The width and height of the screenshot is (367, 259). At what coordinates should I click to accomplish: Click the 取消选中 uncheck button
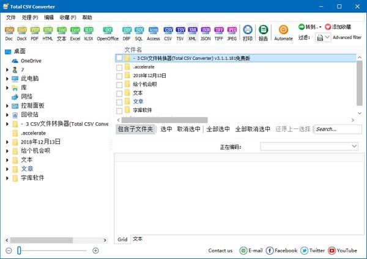click(x=188, y=129)
